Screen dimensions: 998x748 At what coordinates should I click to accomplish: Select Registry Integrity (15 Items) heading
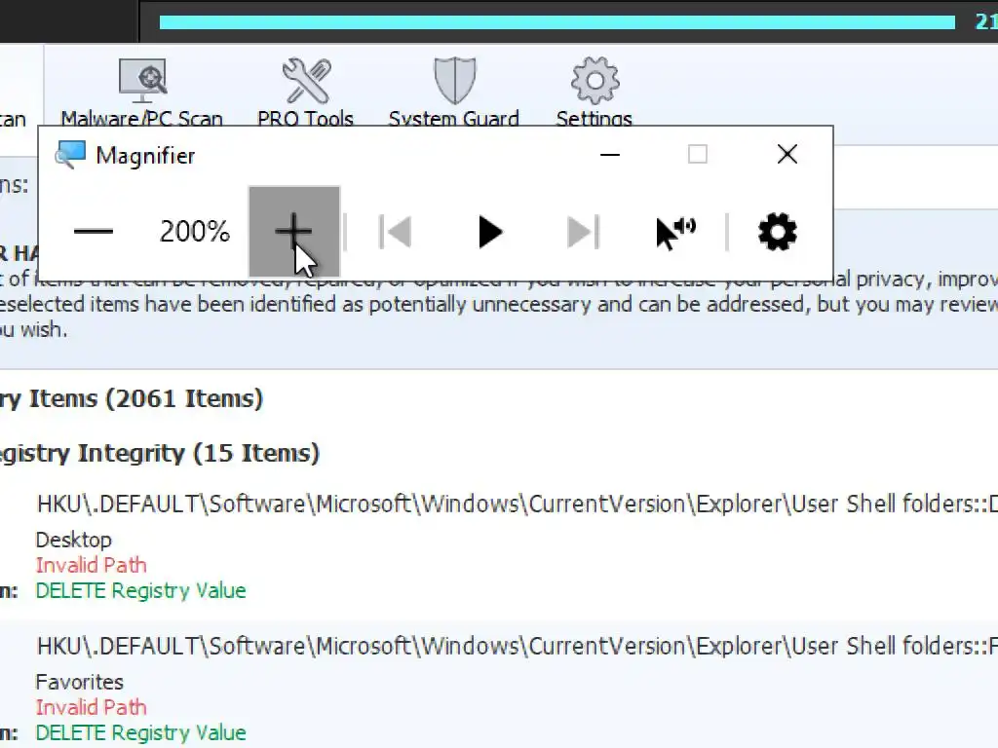coord(160,454)
